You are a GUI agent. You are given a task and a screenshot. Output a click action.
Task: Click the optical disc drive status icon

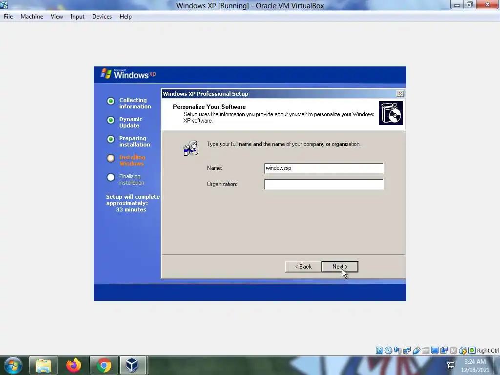pyautogui.click(x=388, y=351)
